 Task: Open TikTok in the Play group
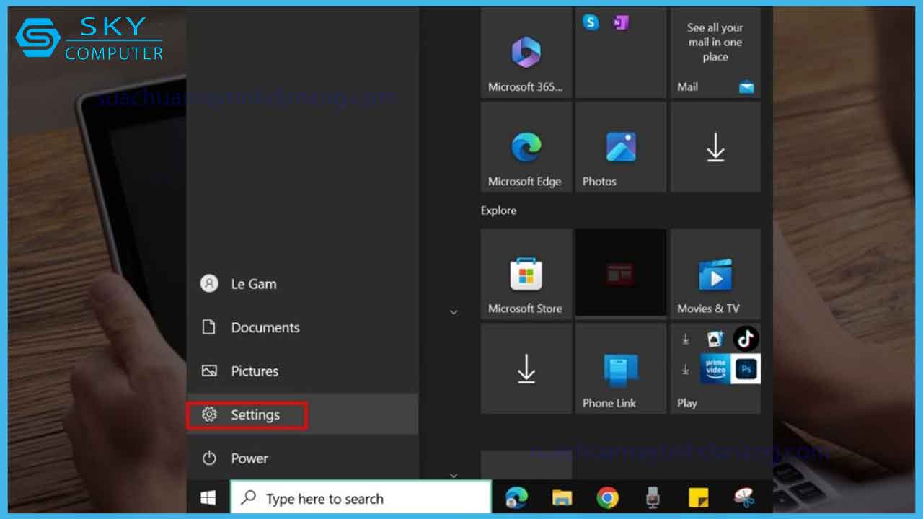pyautogui.click(x=746, y=339)
